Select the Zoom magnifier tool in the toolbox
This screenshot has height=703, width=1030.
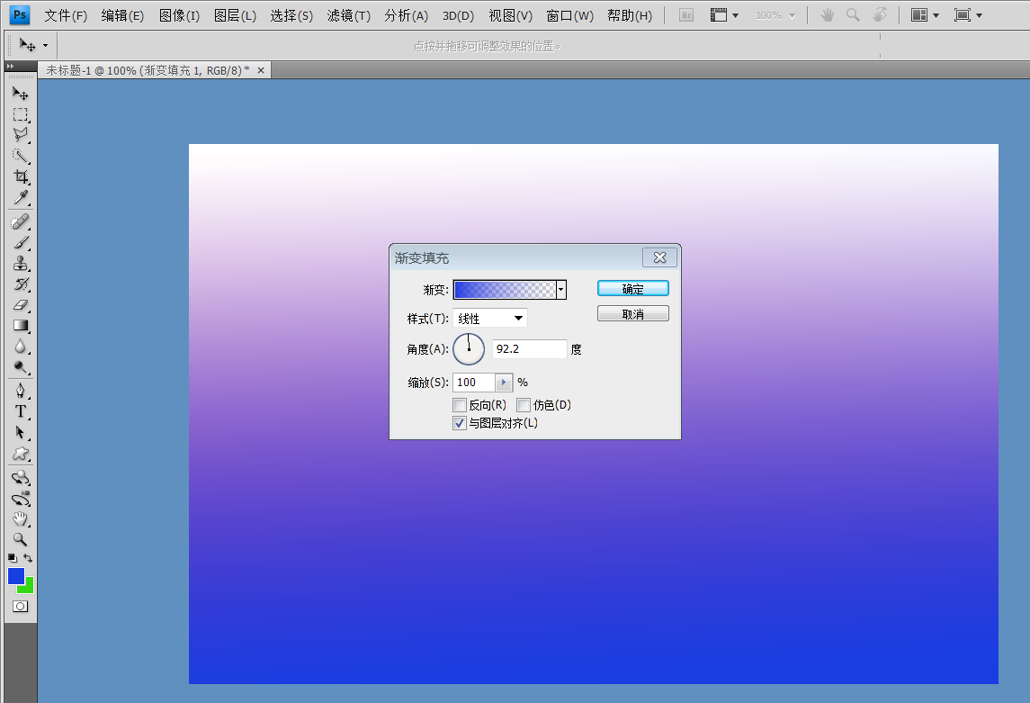20,540
